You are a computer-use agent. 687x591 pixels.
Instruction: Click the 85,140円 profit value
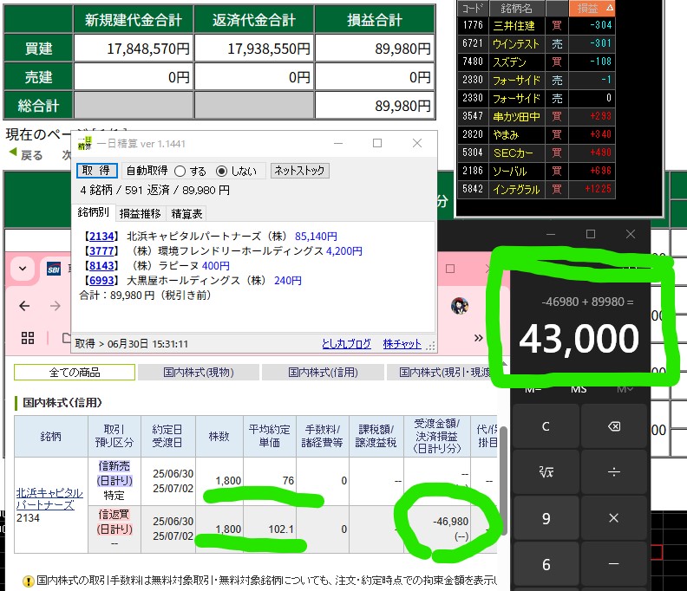click(x=316, y=237)
